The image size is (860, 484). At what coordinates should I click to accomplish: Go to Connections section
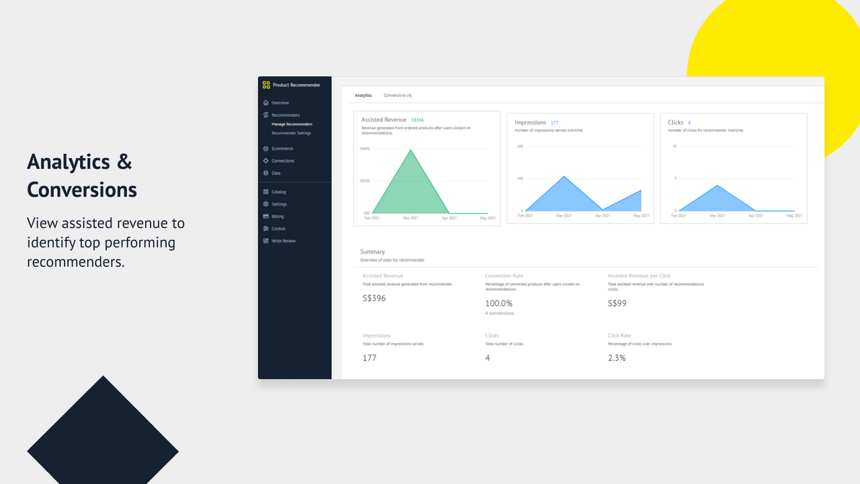283,161
